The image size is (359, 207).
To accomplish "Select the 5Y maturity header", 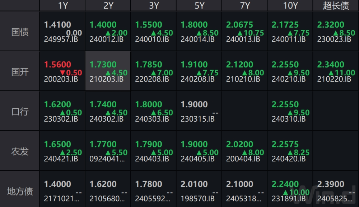I will (199, 5).
